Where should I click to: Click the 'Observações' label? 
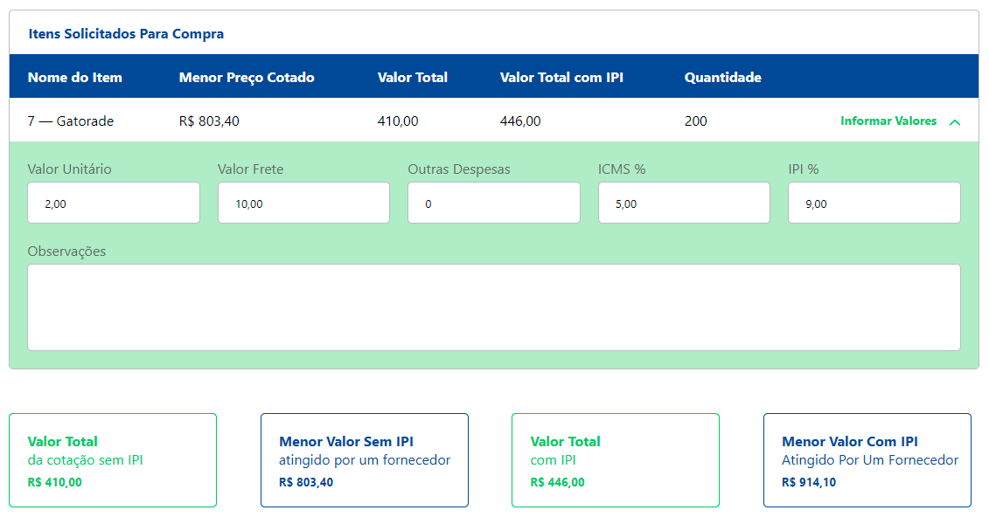pyautogui.click(x=66, y=252)
